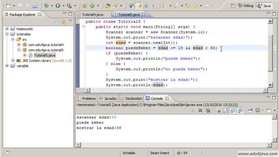Switch to the Tutorial4.java editor tab

tap(92, 14)
